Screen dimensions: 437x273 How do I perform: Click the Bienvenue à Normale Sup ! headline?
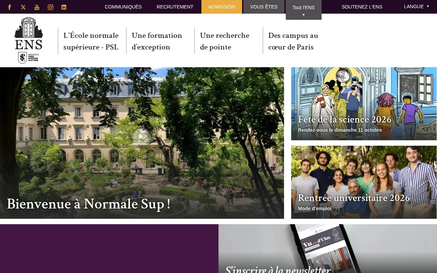89,204
